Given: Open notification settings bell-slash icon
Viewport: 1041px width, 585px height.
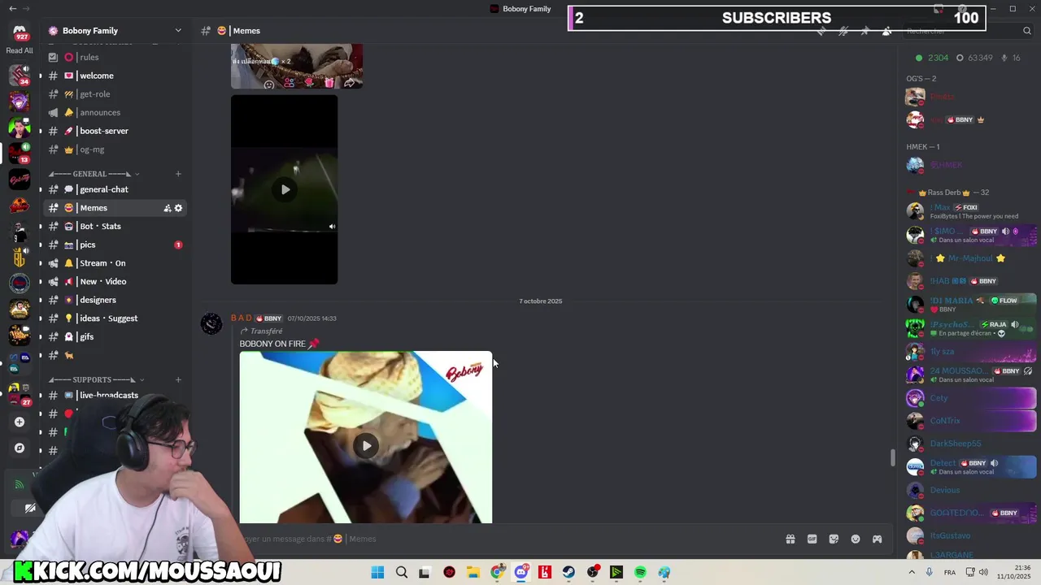Looking at the screenshot, I should 843,31.
